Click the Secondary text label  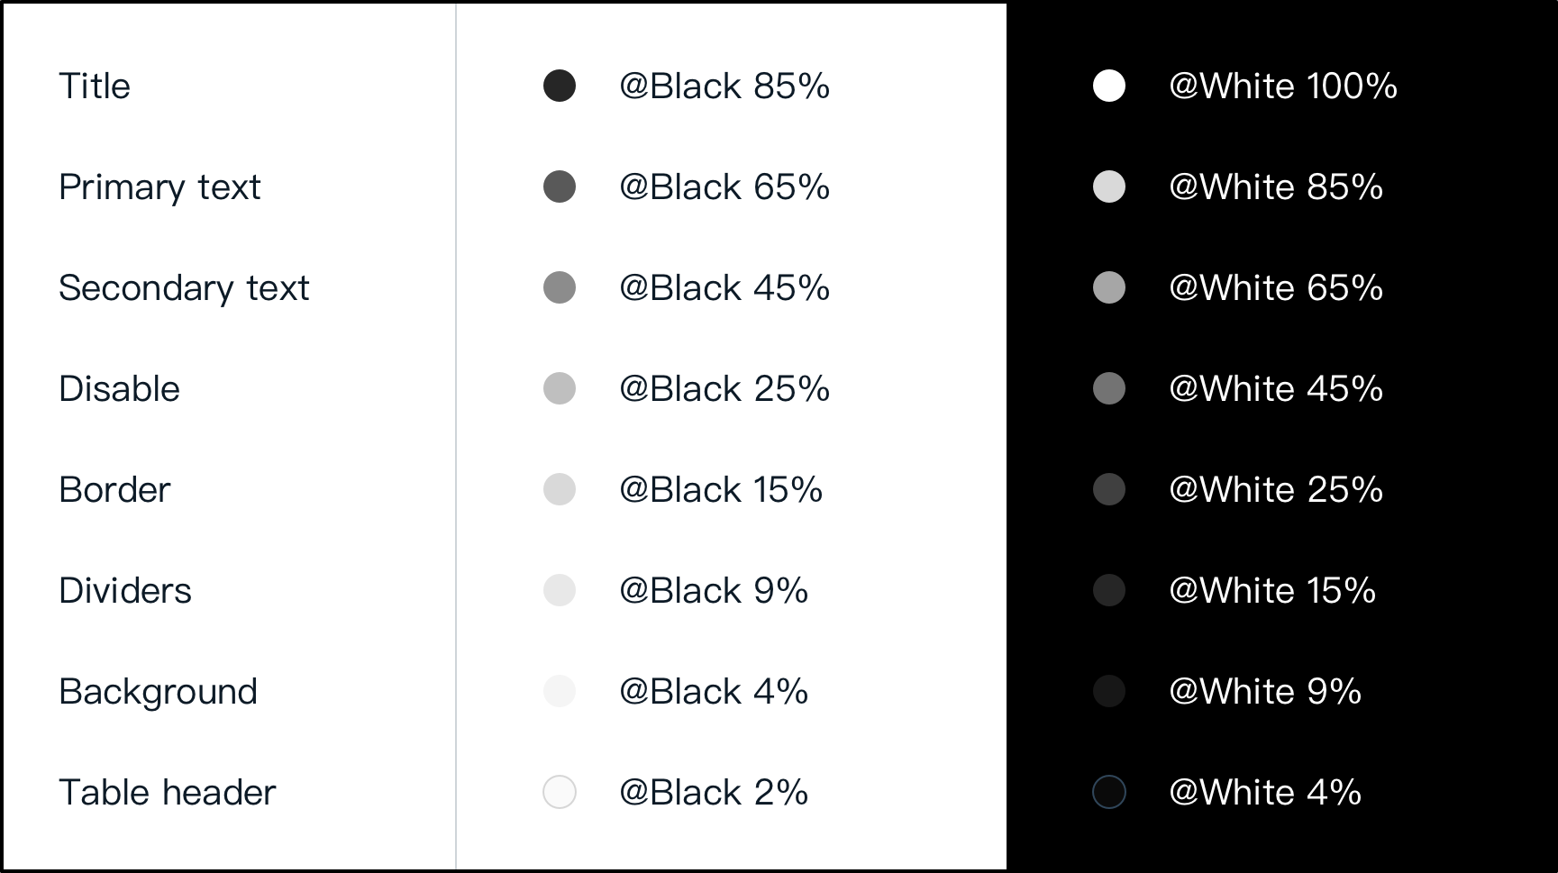coord(184,288)
